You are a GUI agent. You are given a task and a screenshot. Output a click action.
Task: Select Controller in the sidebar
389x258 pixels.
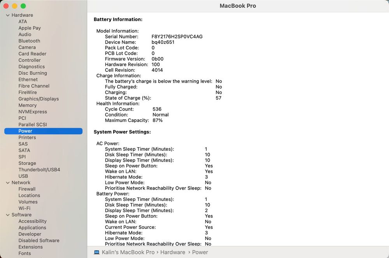[x=30, y=60]
